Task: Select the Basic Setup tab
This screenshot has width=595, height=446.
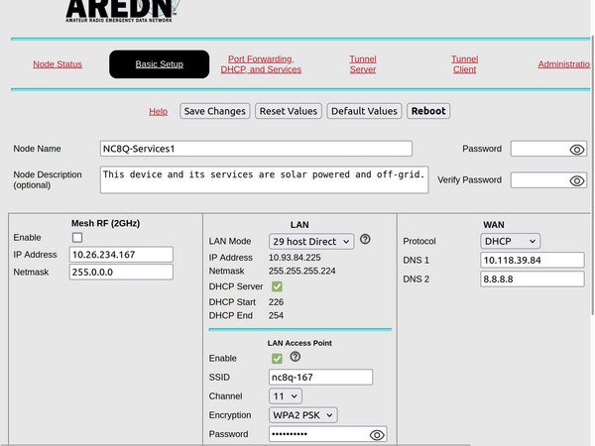Action: click(160, 64)
